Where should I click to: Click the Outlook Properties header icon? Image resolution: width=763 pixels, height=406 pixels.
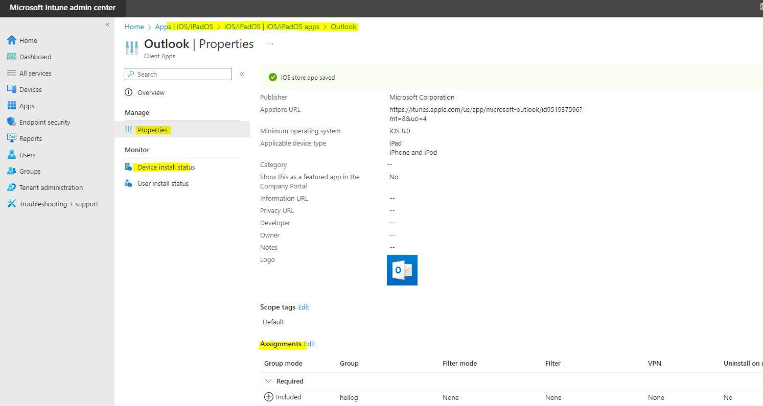132,48
